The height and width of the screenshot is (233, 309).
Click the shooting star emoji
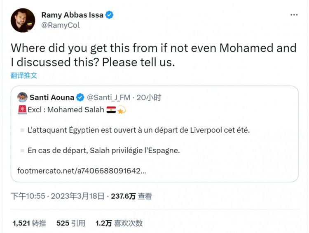pyautogui.click(x=122, y=110)
